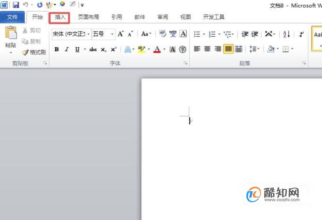Image resolution: width=322 pixels, height=220 pixels.
Task: Toggle Superscript formatting
Action: coord(113,49)
